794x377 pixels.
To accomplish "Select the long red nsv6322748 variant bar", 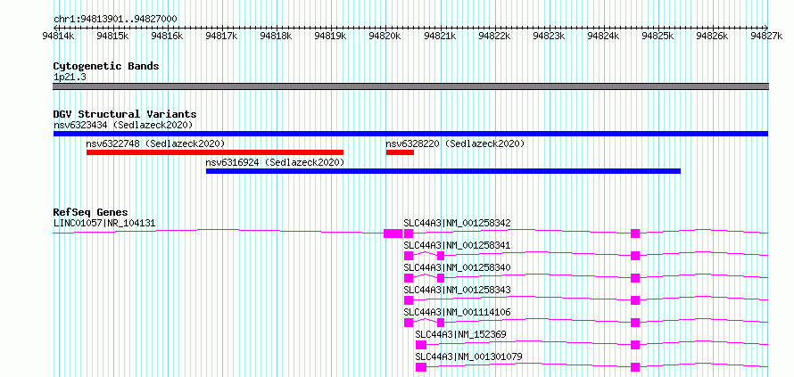I will 215,152.
